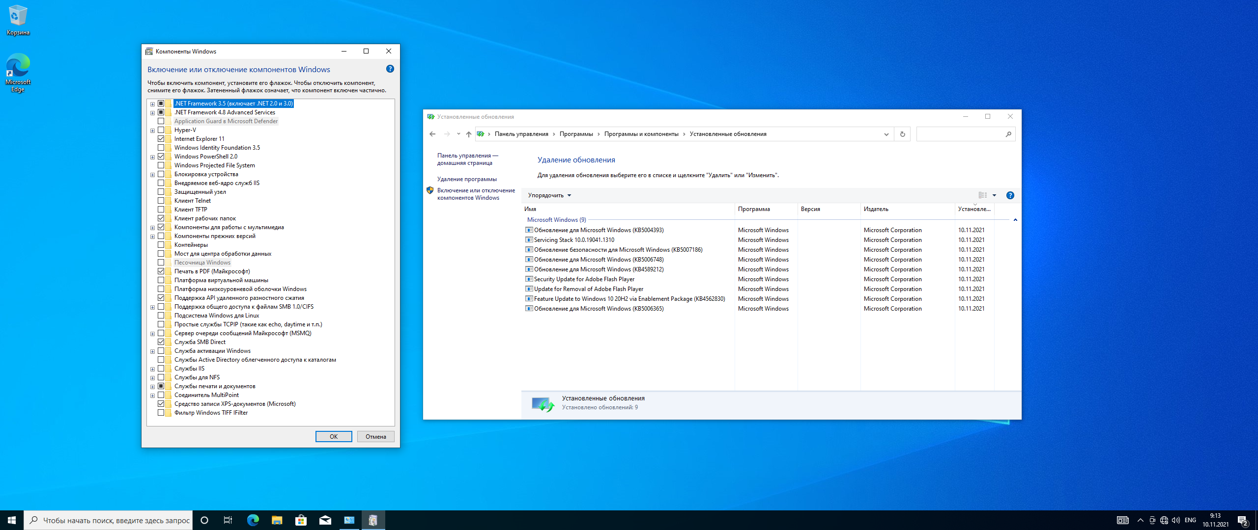Expand Службы печати и документов node
The width and height of the screenshot is (1258, 530).
coord(152,387)
